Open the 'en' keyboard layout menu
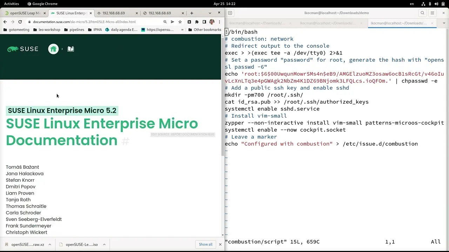The width and height of the screenshot is (449, 252). 412,4
